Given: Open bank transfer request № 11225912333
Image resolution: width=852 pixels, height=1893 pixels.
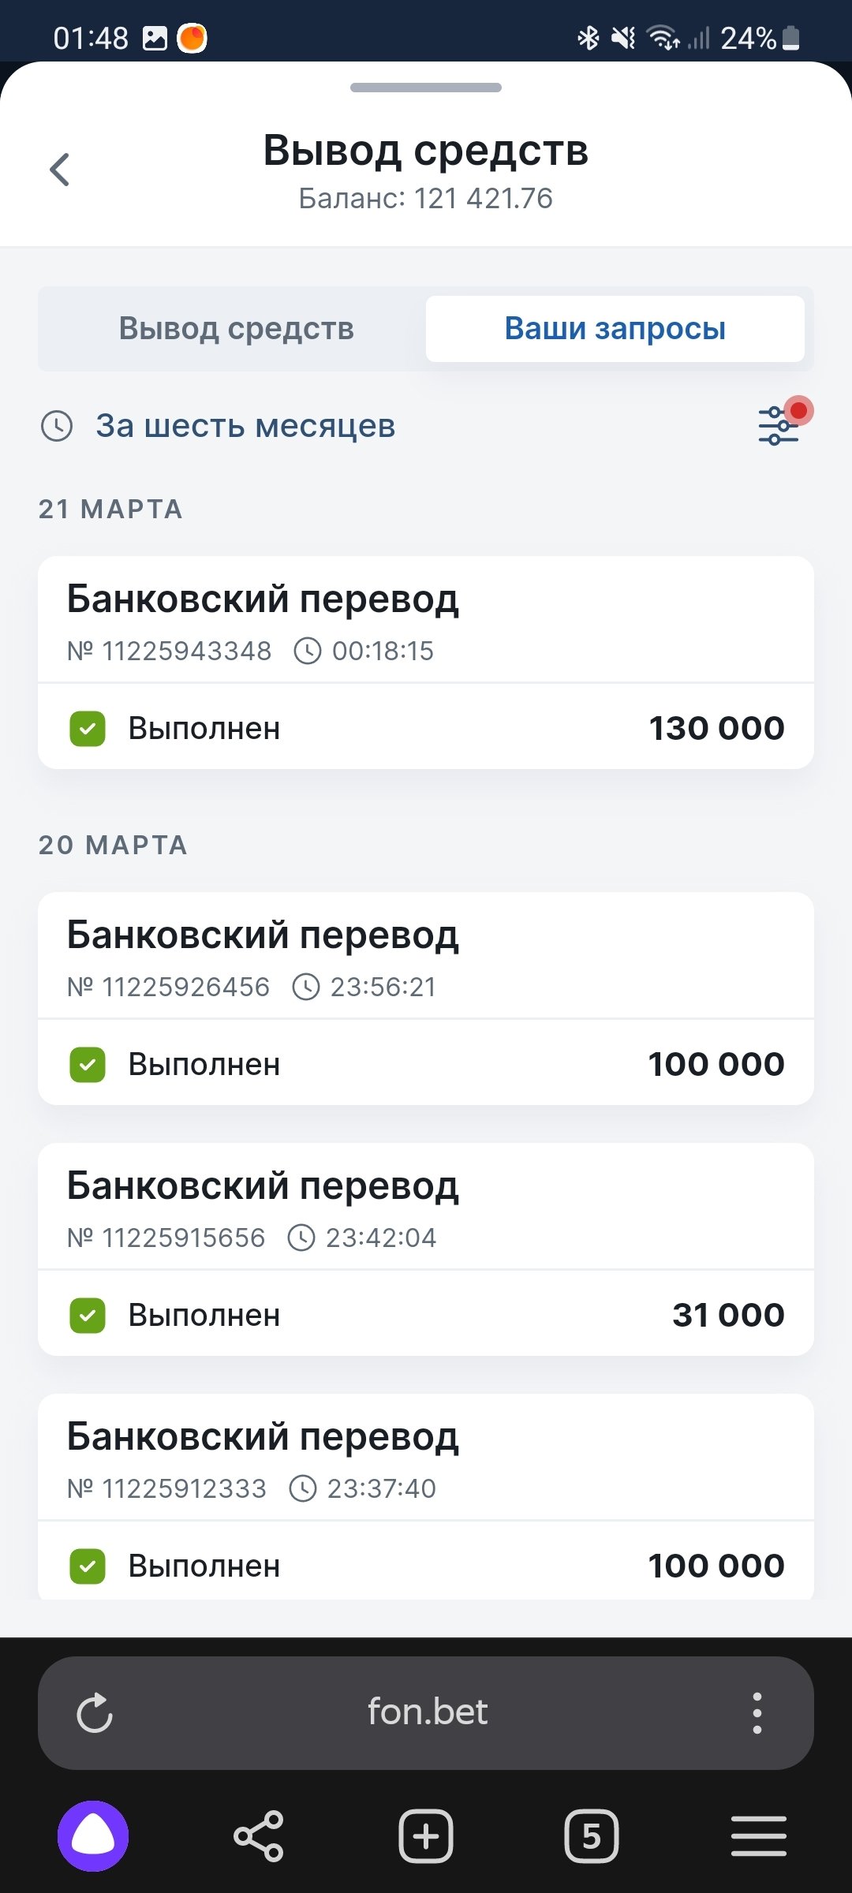Looking at the screenshot, I should (426, 1458).
